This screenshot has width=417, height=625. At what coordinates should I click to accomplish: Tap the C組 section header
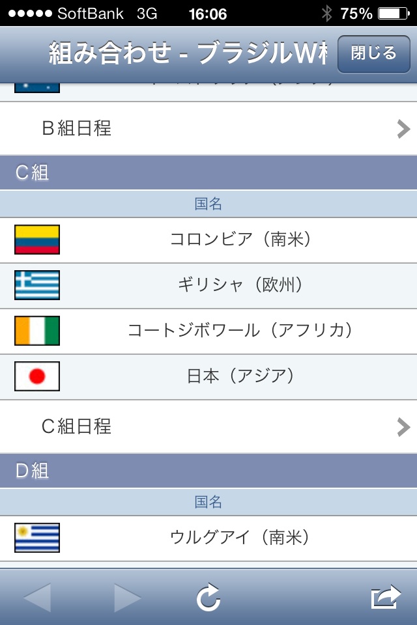click(x=208, y=173)
